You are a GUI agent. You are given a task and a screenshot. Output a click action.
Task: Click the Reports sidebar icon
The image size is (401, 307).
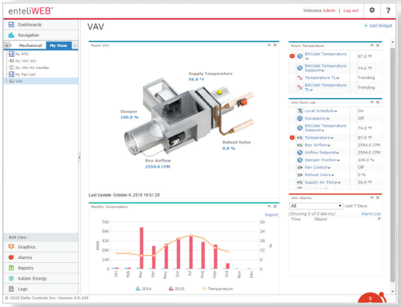pos(11,267)
